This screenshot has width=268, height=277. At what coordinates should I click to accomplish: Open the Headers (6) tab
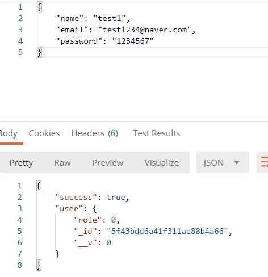[95, 133]
